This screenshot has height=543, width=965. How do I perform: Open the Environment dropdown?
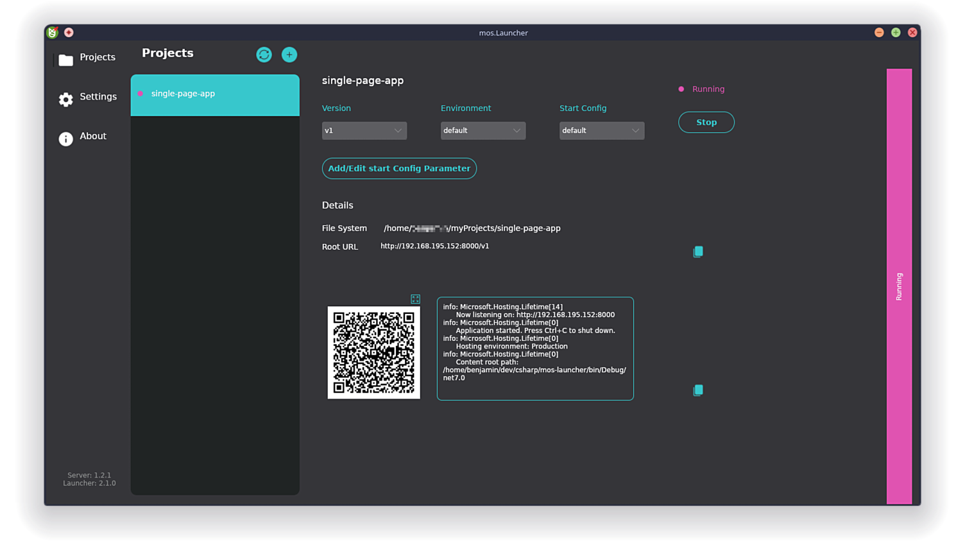tap(482, 130)
